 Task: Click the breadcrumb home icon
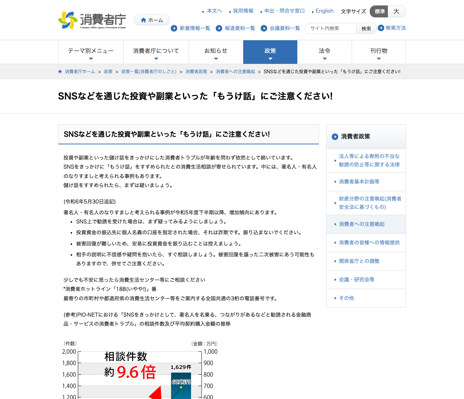coord(60,71)
